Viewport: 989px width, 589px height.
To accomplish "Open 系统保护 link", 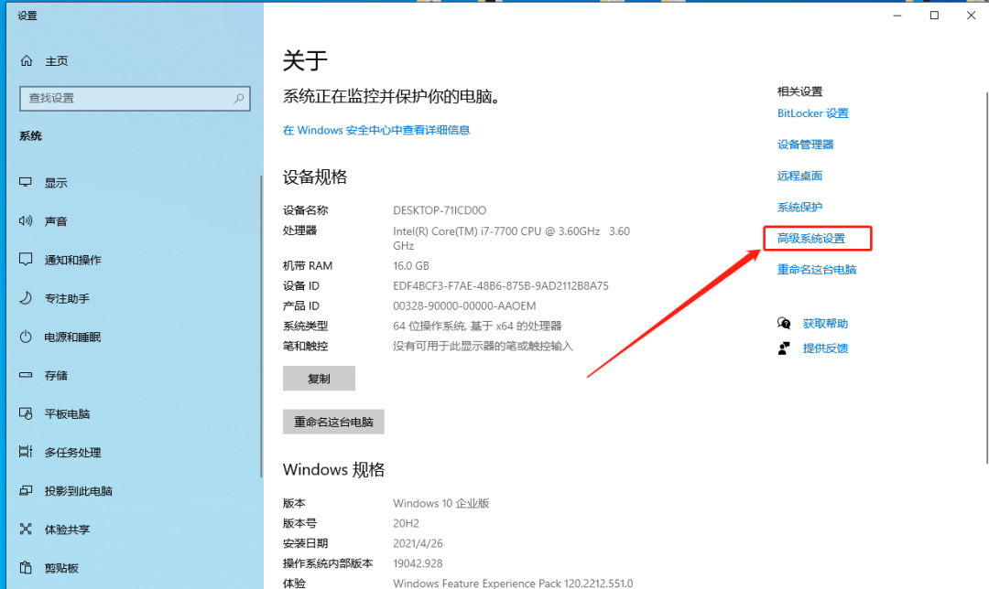I will (x=799, y=207).
